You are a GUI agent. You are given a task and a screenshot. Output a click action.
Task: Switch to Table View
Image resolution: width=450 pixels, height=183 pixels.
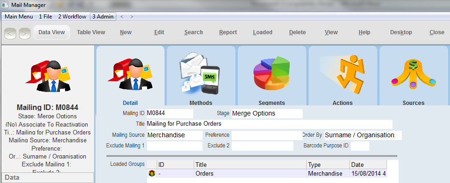point(91,32)
